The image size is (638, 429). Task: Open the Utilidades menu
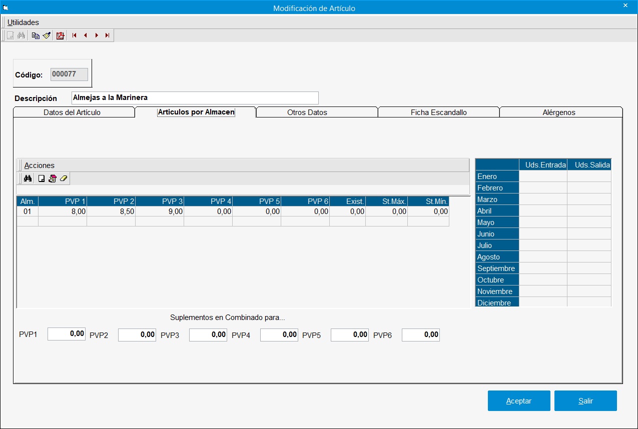click(x=23, y=22)
